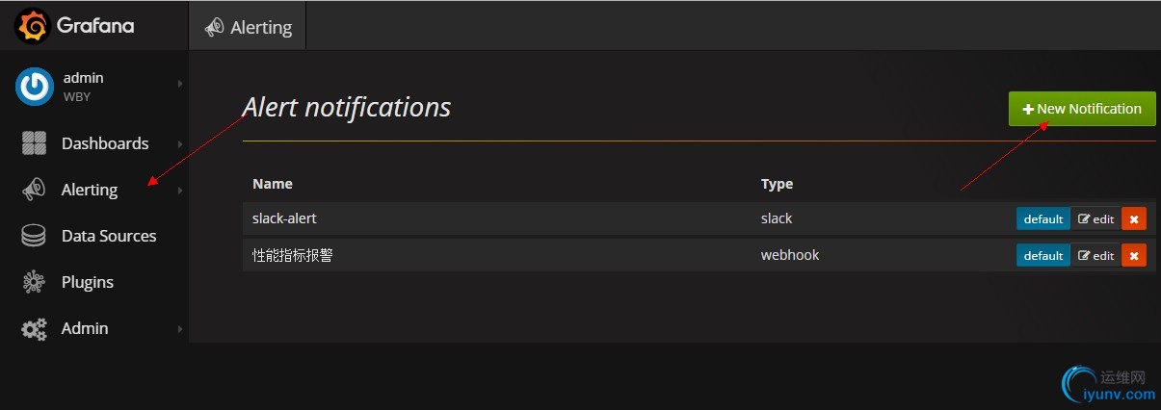Click the Grafana title text
The image size is (1161, 410).
95,26
